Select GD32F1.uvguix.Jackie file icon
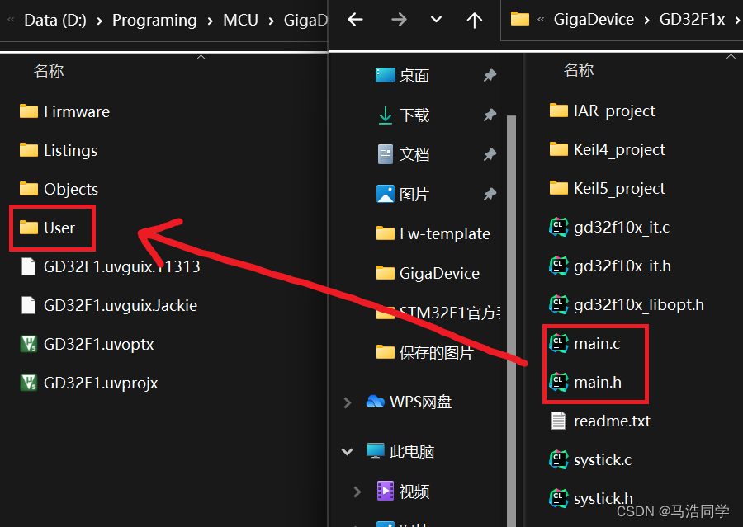Image resolution: width=743 pixels, height=527 pixels. pos(28,305)
